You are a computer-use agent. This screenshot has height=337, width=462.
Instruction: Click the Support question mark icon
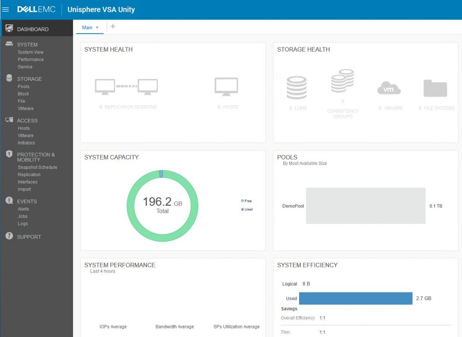pyautogui.click(x=9, y=236)
